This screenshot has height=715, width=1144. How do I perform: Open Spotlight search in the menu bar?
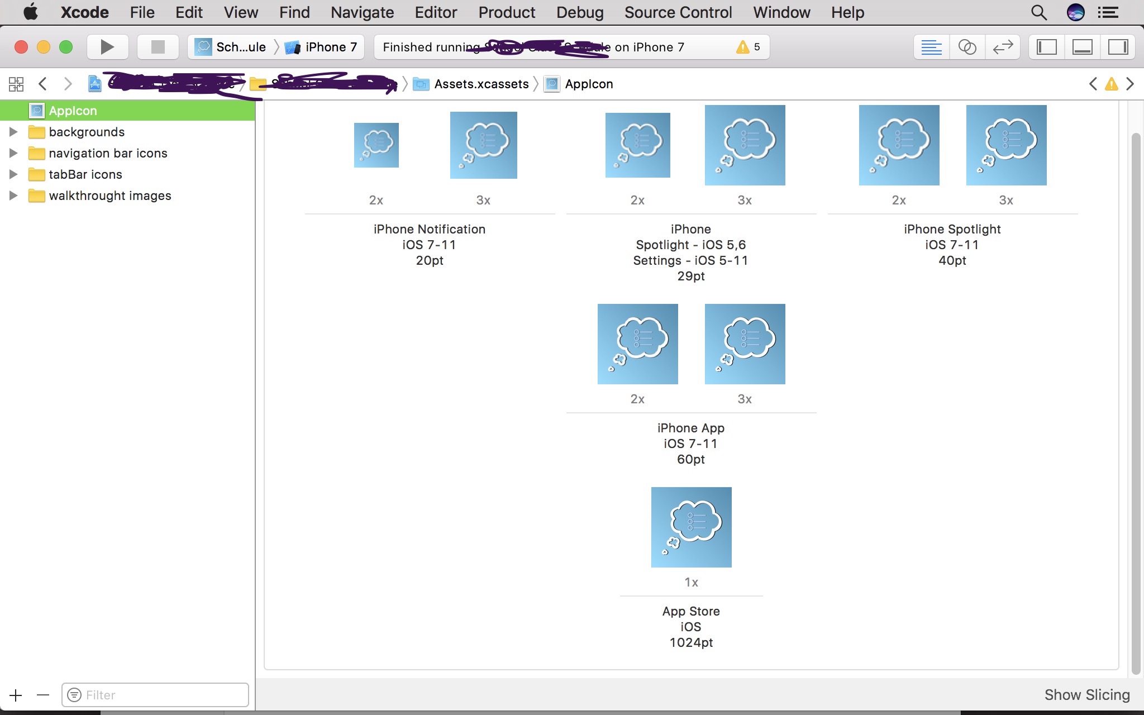tap(1038, 12)
